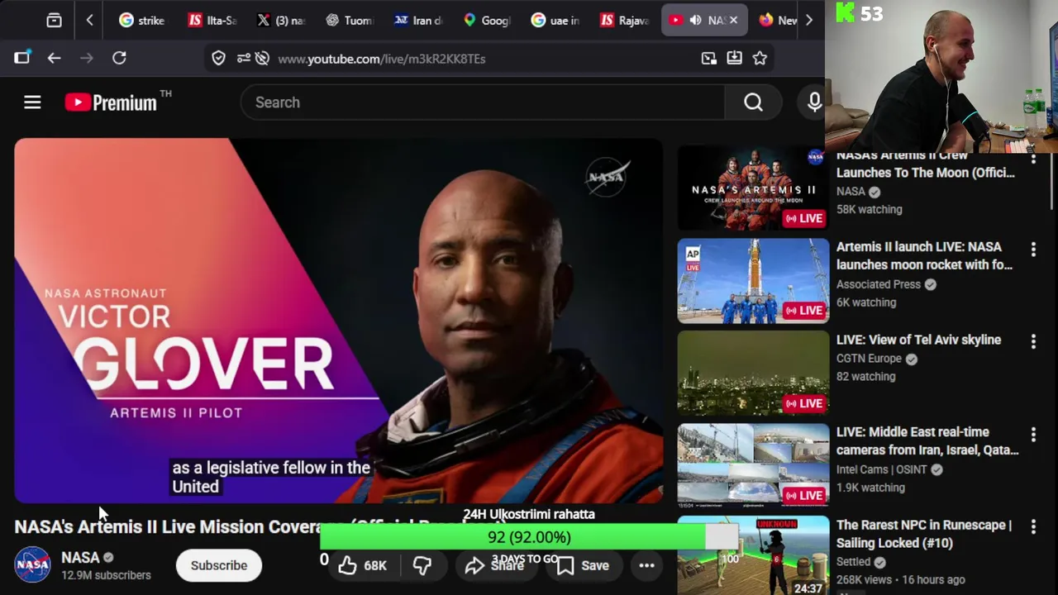Open options menu for Artemis II Crew Launches video
This screenshot has width=1058, height=595.
1033,159
